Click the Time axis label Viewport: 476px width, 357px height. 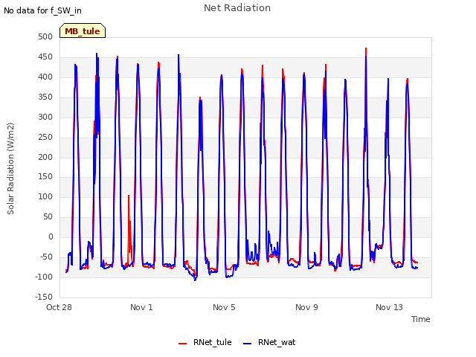420,319
